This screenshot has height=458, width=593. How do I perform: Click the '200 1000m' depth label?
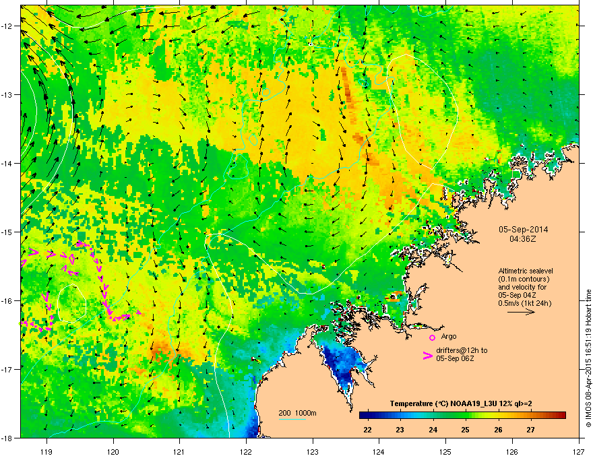(x=298, y=413)
